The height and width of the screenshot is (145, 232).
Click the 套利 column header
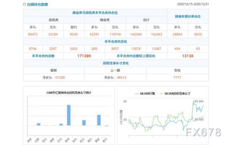tap(74, 27)
